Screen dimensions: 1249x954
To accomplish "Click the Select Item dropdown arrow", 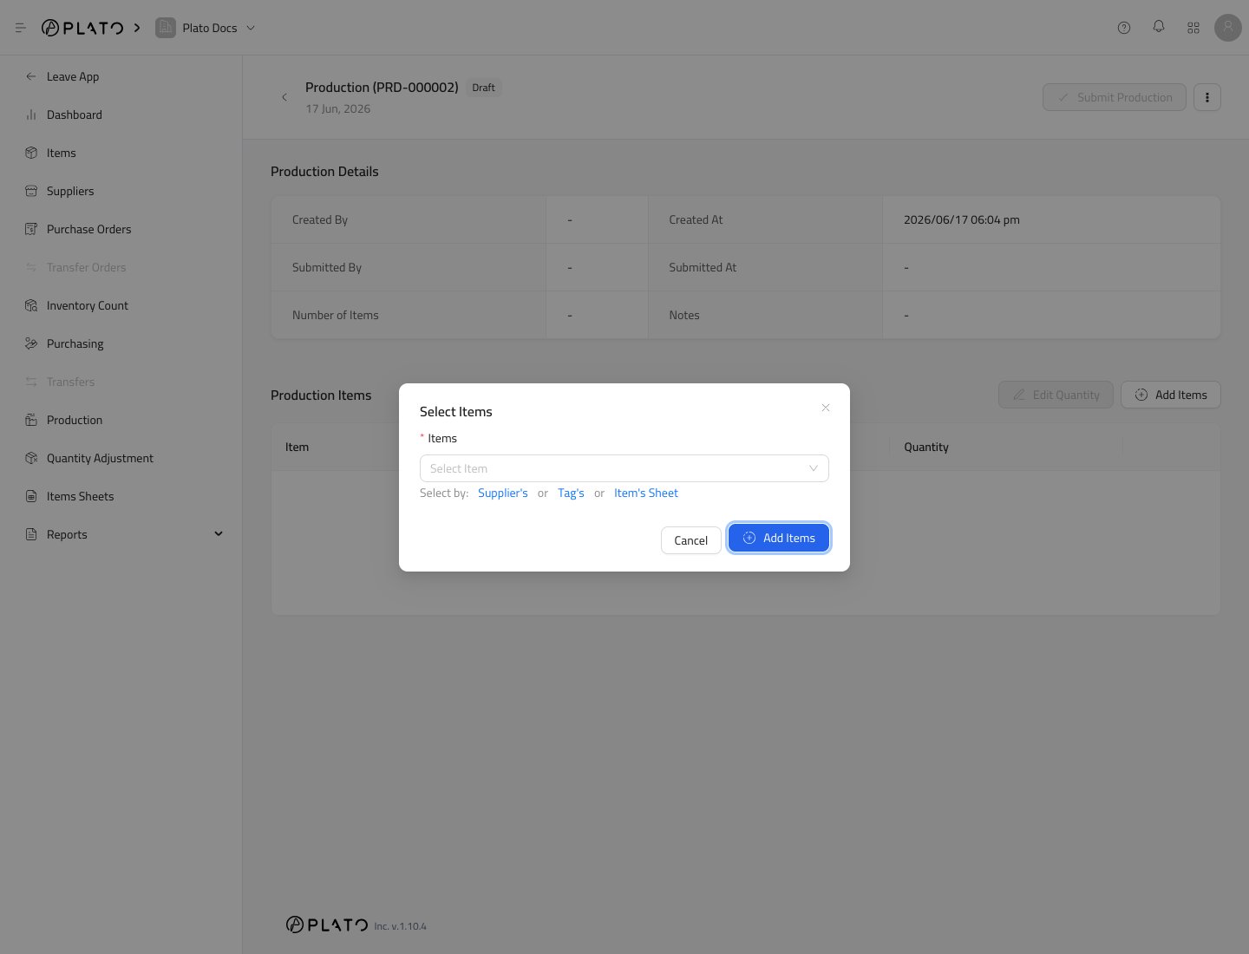I will click(x=814, y=468).
